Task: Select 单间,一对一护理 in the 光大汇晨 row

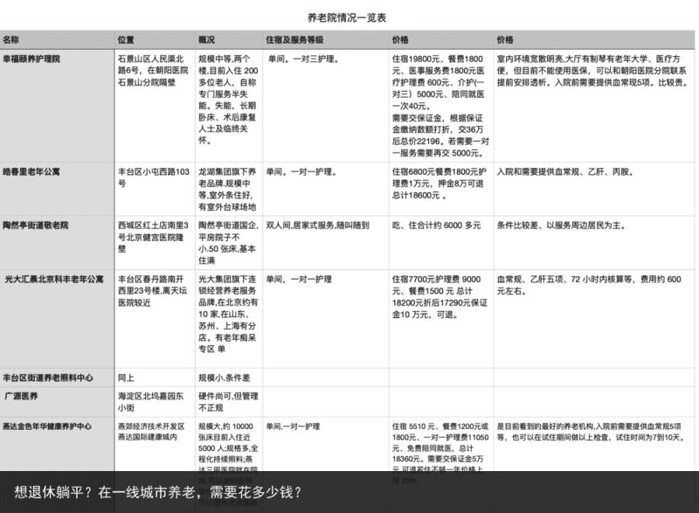Action: point(299,279)
